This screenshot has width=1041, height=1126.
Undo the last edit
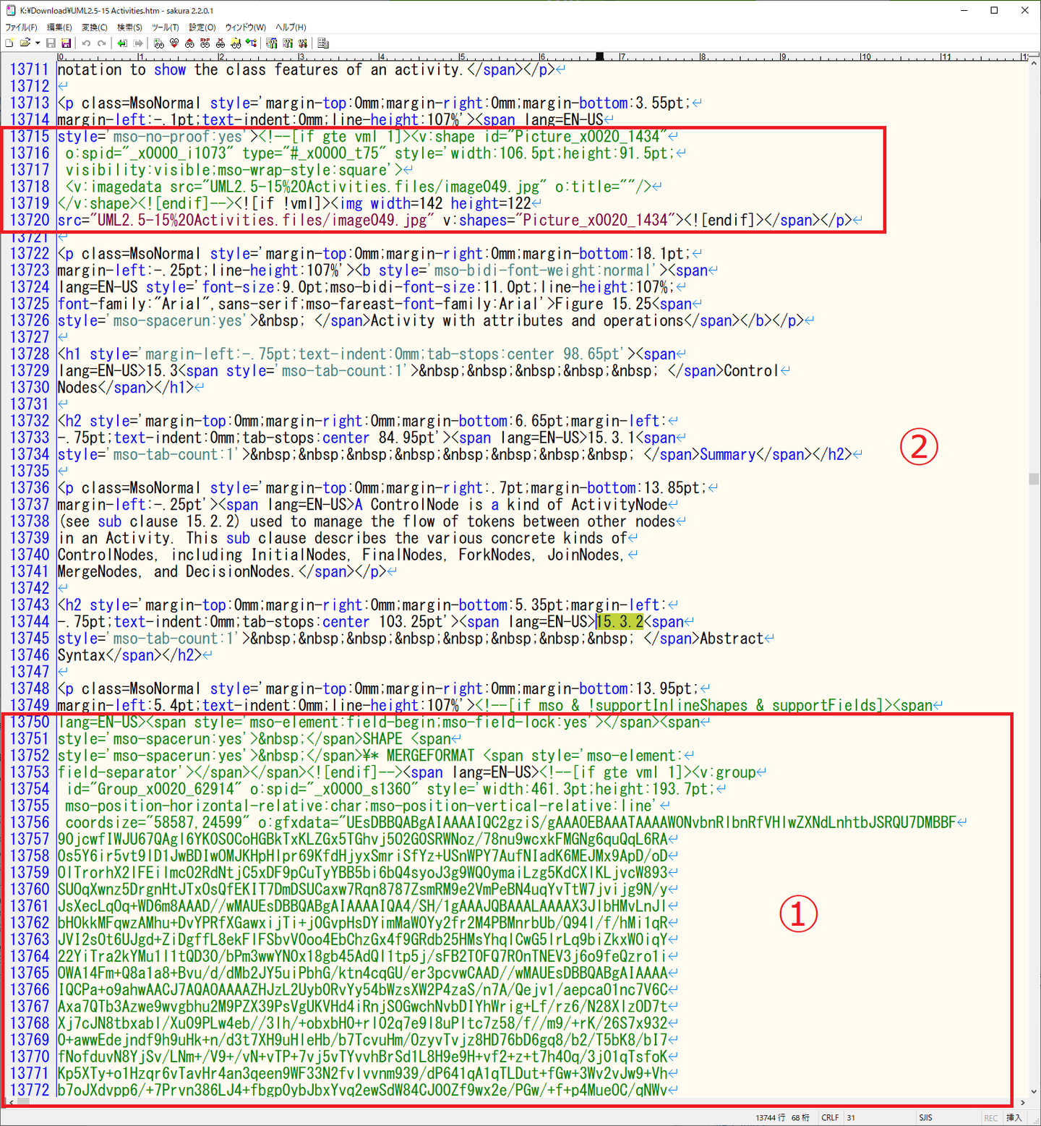click(86, 43)
